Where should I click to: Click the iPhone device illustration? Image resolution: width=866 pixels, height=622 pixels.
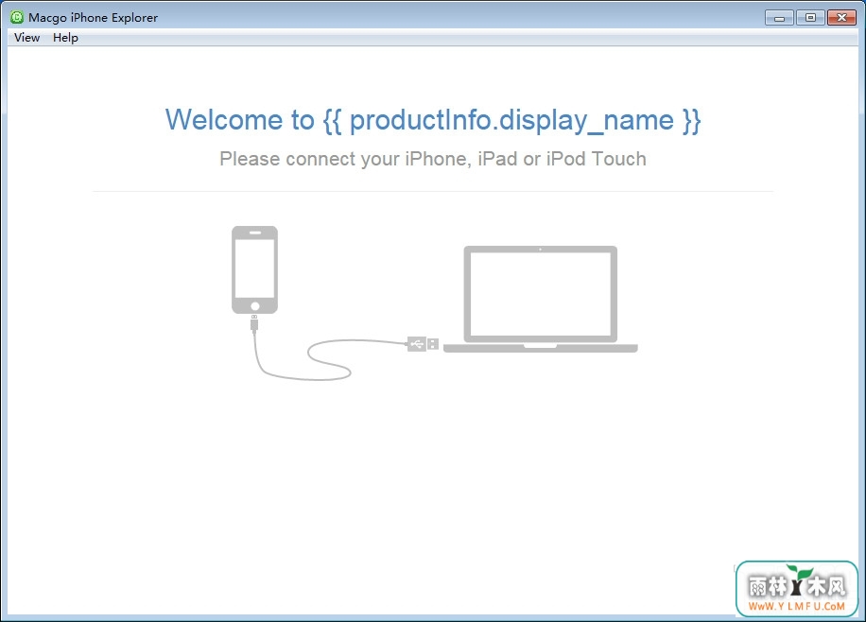coord(254,269)
